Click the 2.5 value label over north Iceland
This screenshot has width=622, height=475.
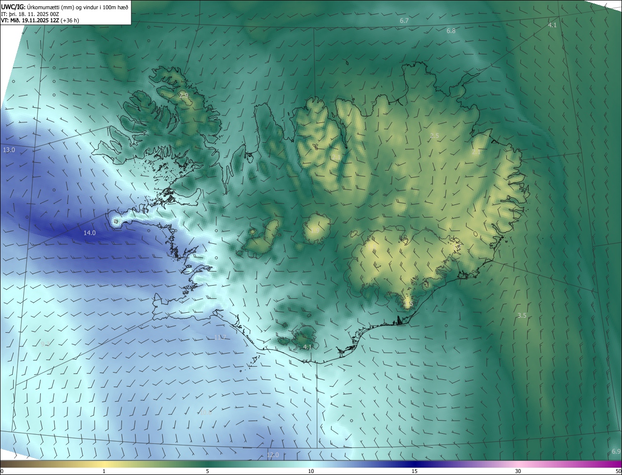[x=434, y=136]
